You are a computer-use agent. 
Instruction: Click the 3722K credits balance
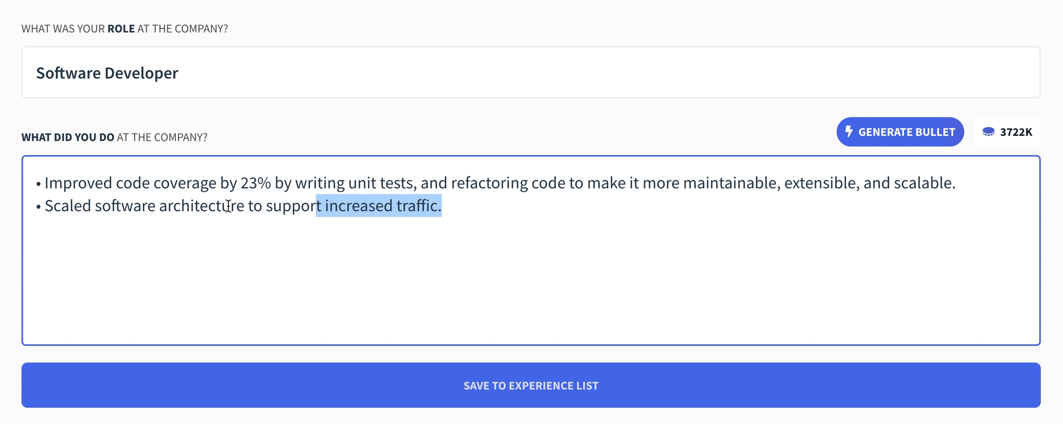click(x=1016, y=132)
